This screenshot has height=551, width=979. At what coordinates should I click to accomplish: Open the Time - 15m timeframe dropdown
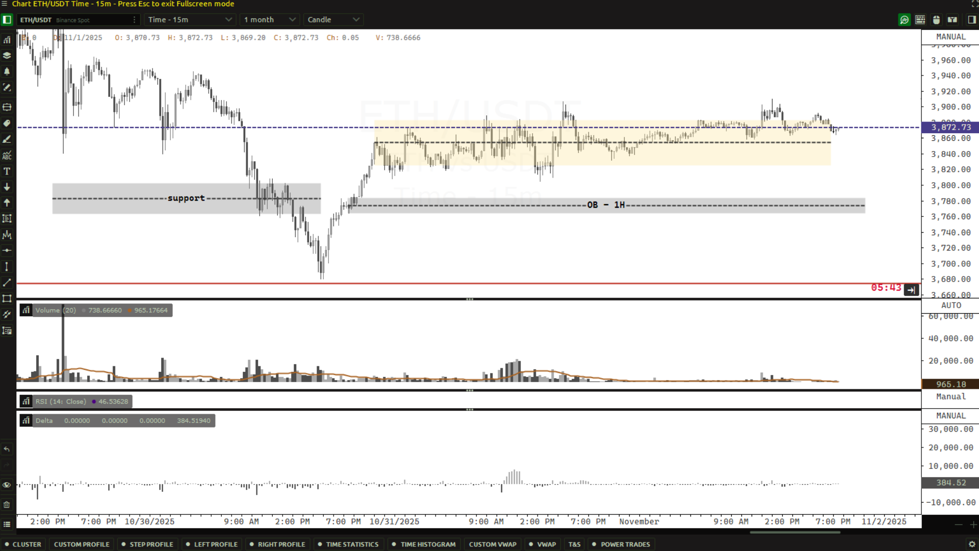point(190,20)
